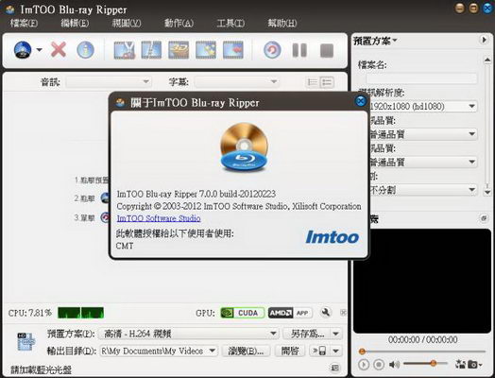Open the 檔案(F) menu
Image resolution: width=495 pixels, height=378 pixels.
[24, 23]
